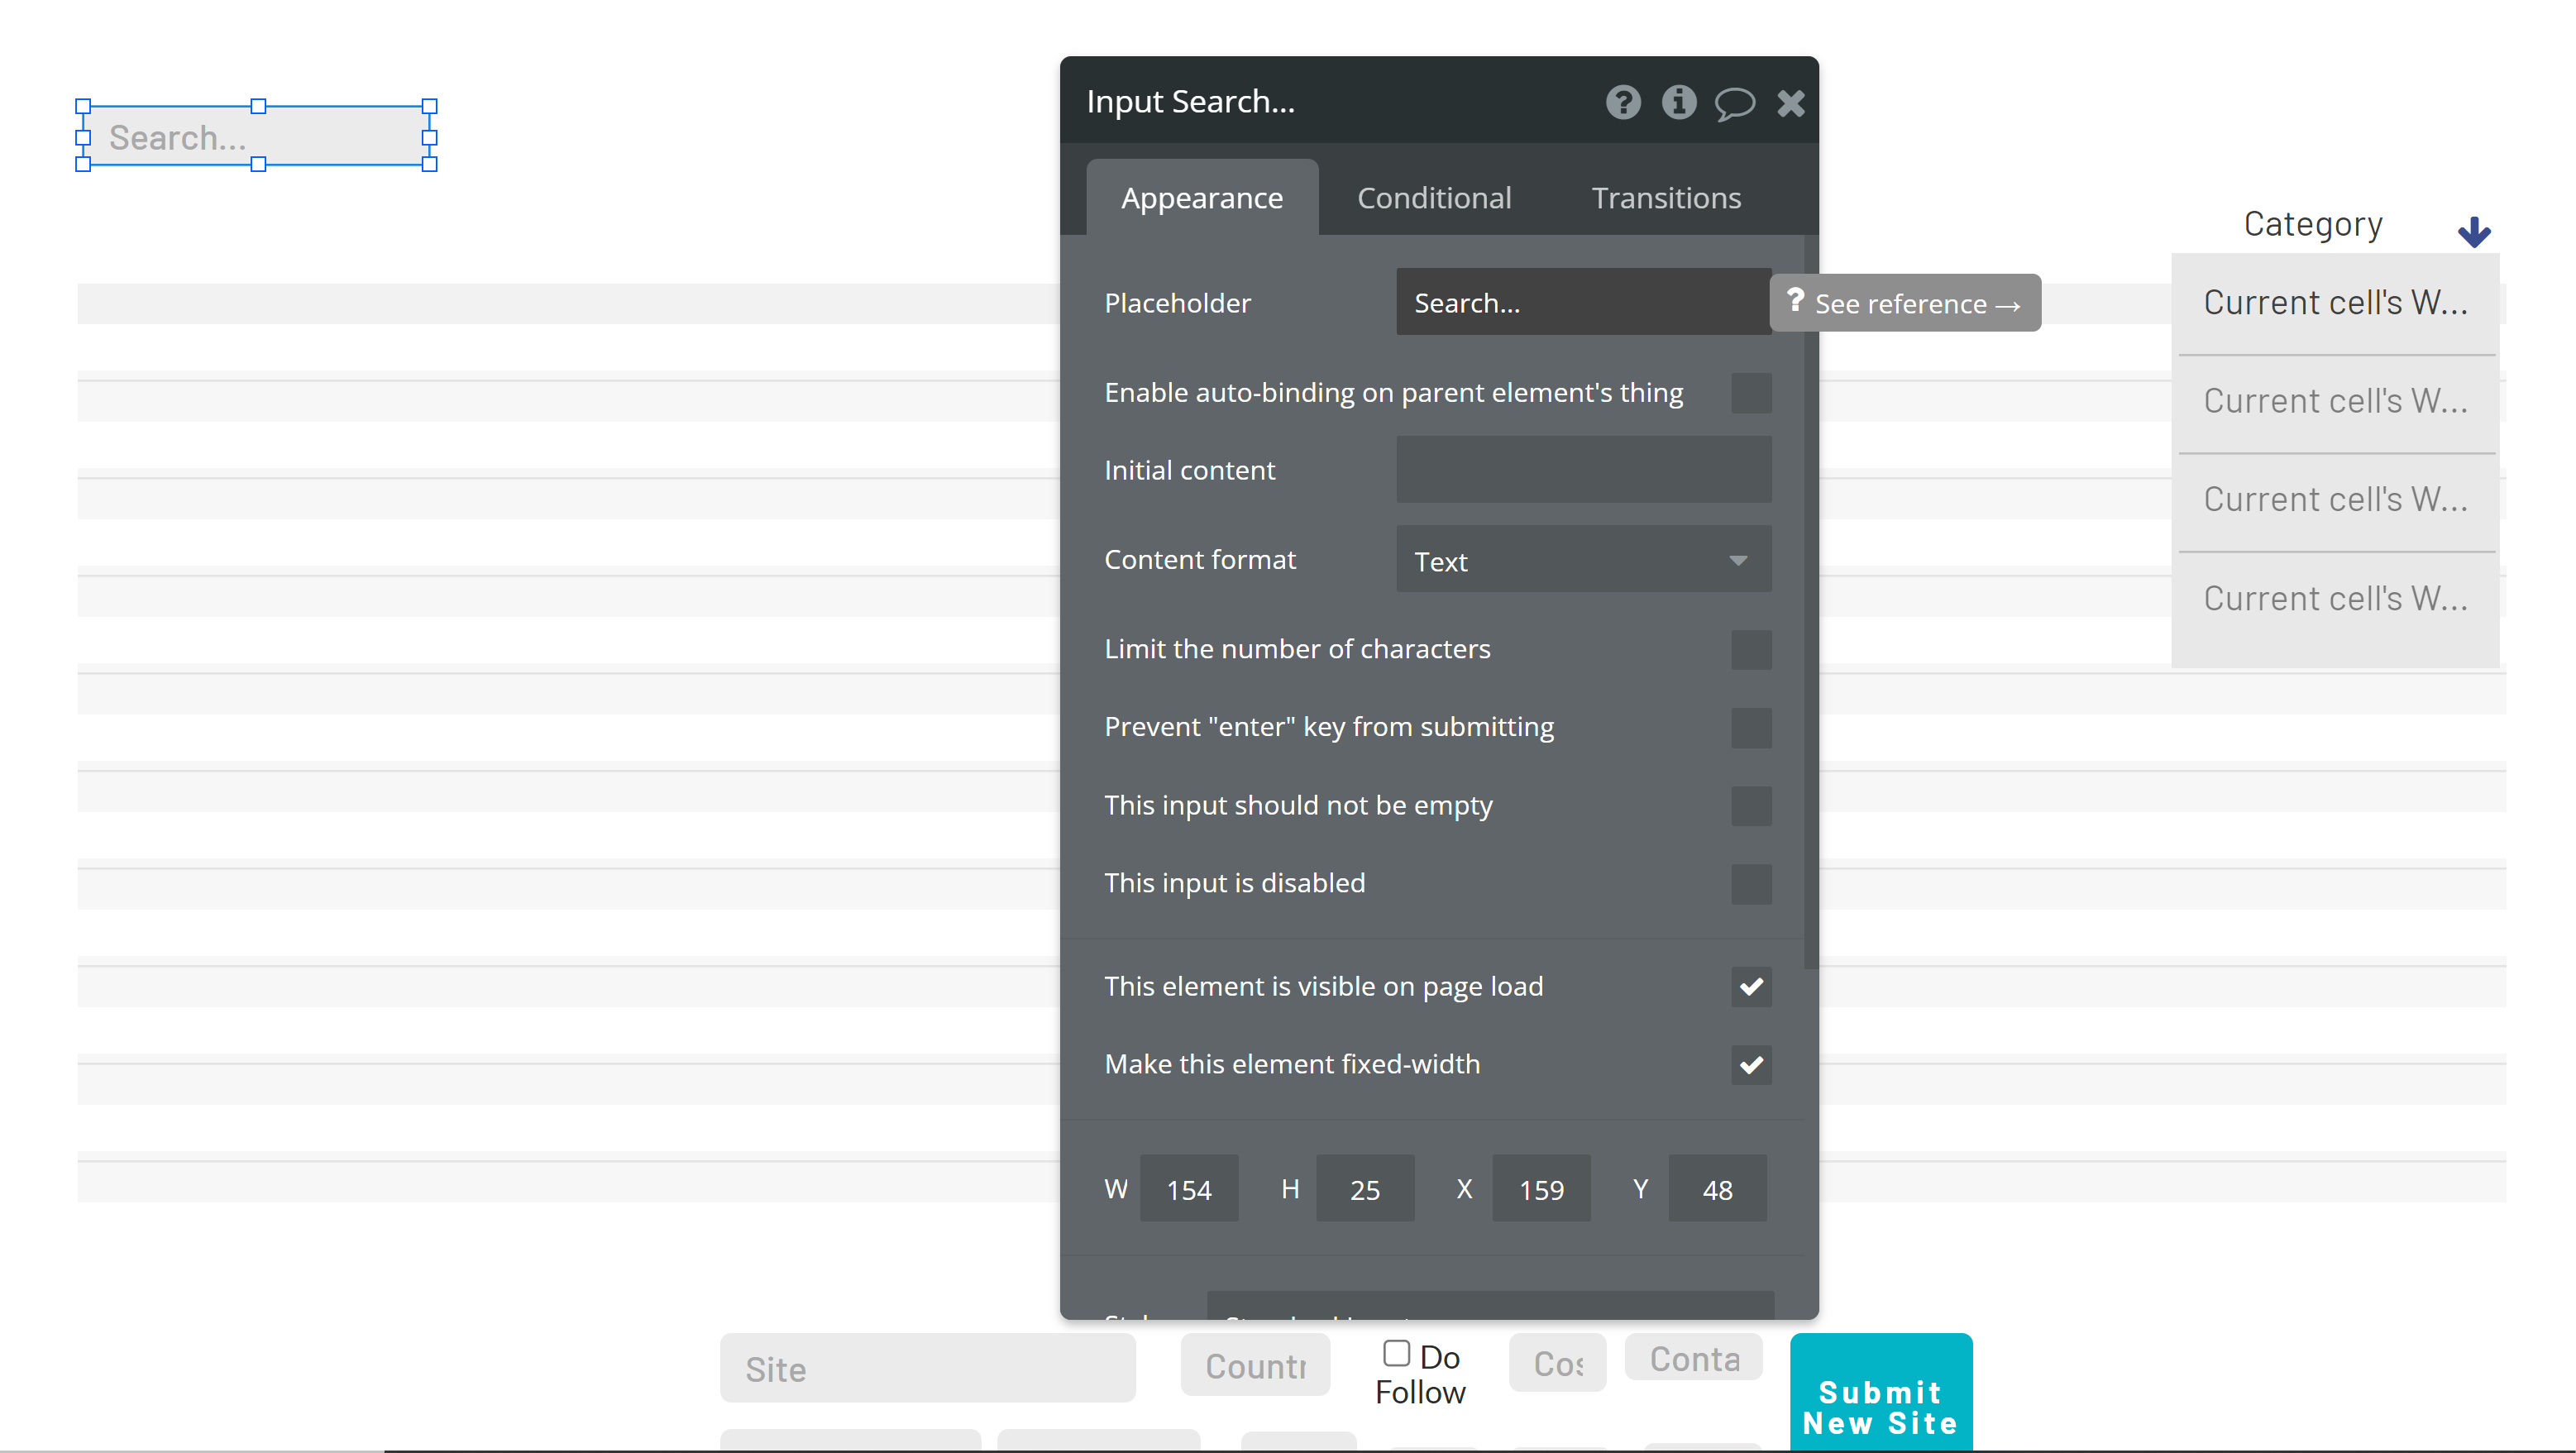Image resolution: width=2576 pixels, height=1453 pixels.
Task: Click the See reference question mark icon
Action: point(1795,301)
